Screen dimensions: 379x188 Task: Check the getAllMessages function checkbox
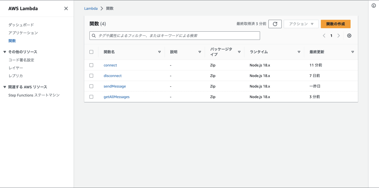coord(91,97)
